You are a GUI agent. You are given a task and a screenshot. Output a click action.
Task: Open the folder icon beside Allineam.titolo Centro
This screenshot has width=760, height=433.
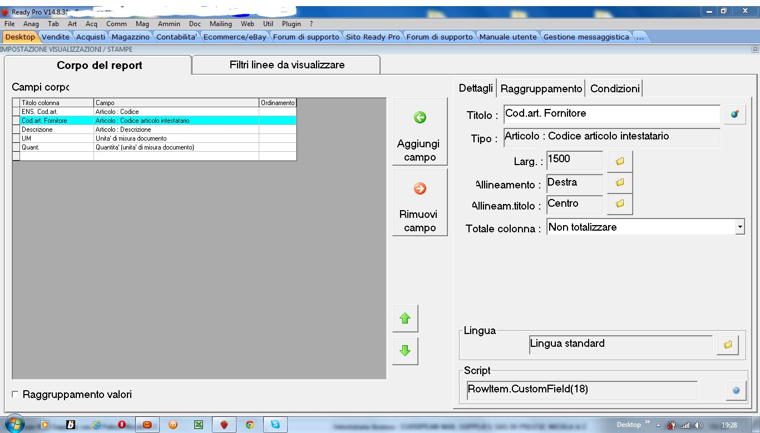point(620,204)
